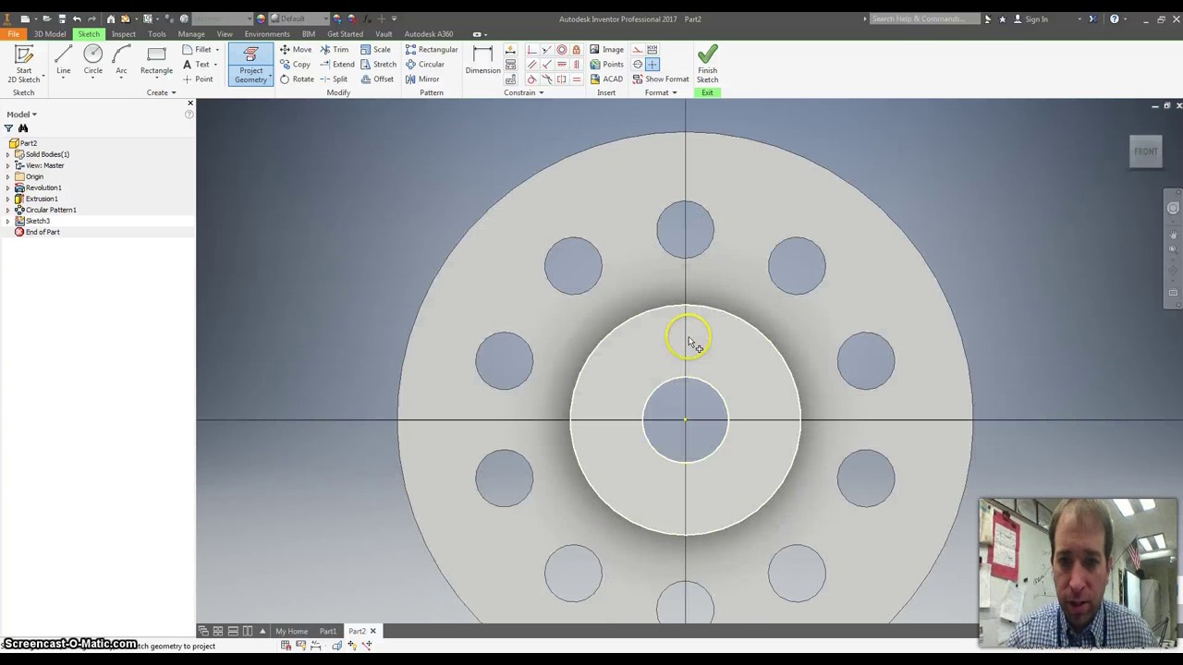
Task: Switch to the Inspect tab
Action: click(123, 34)
